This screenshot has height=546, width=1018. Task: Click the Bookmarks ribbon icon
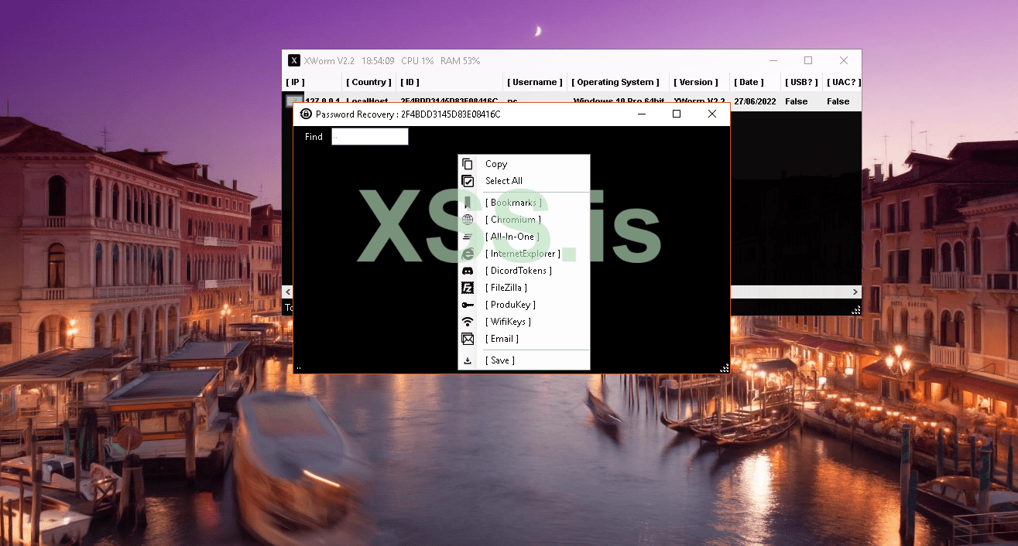pos(468,203)
